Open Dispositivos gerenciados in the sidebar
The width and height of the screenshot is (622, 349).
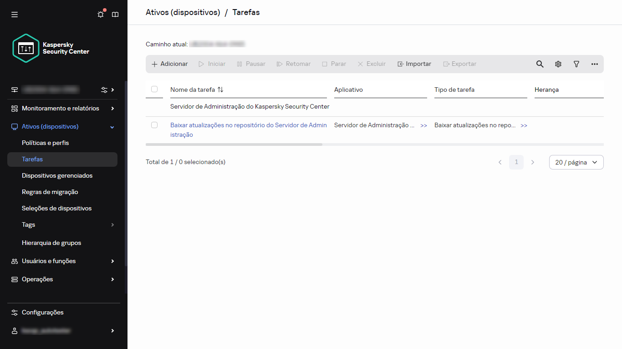pyautogui.click(x=57, y=175)
